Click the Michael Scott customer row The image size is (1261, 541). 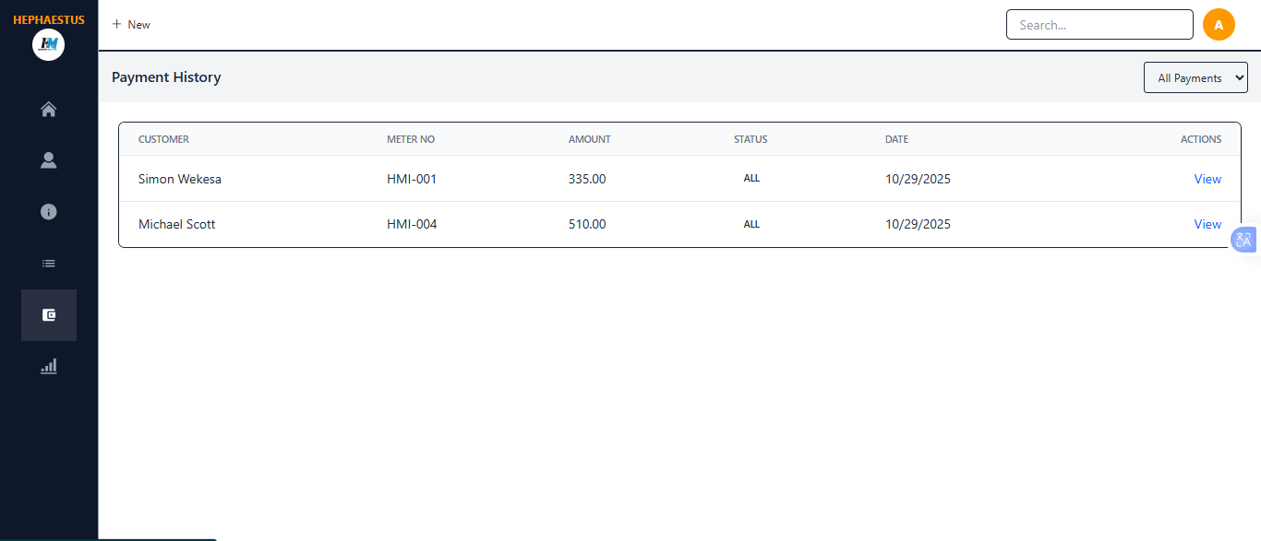click(177, 224)
